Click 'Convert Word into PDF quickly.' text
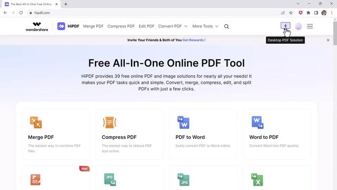The height and width of the screenshot is (190, 337). 274,146
